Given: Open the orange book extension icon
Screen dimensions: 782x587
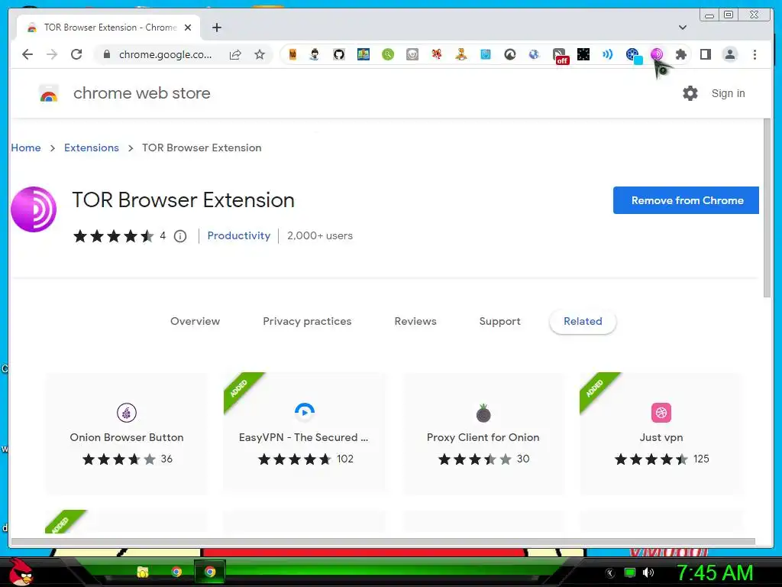Looking at the screenshot, I should coord(292,54).
